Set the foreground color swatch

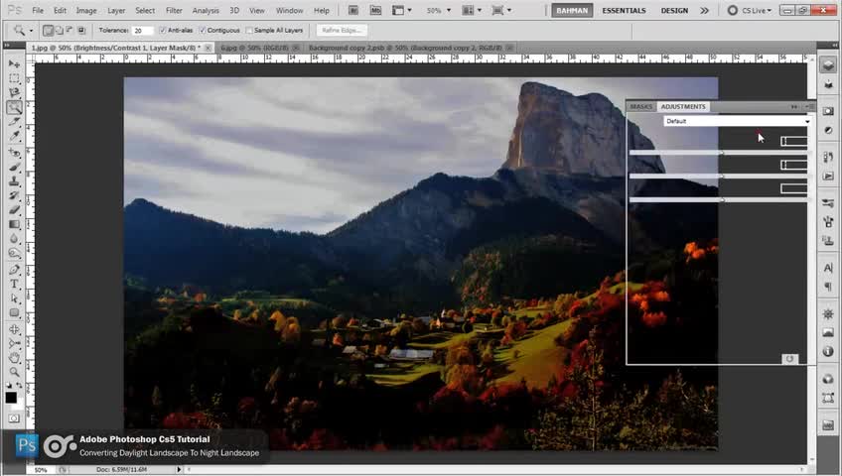click(x=11, y=398)
